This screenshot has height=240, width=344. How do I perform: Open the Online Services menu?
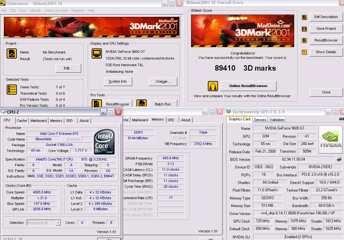56,10
